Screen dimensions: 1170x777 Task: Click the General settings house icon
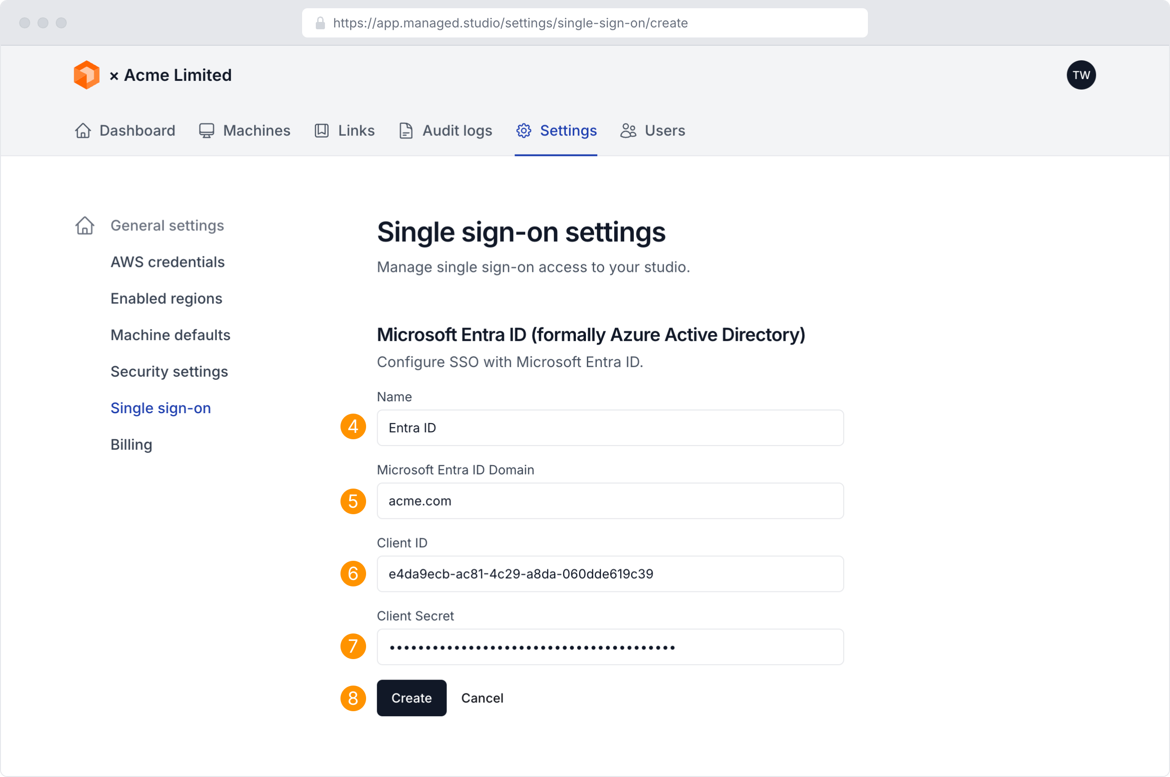click(x=85, y=225)
